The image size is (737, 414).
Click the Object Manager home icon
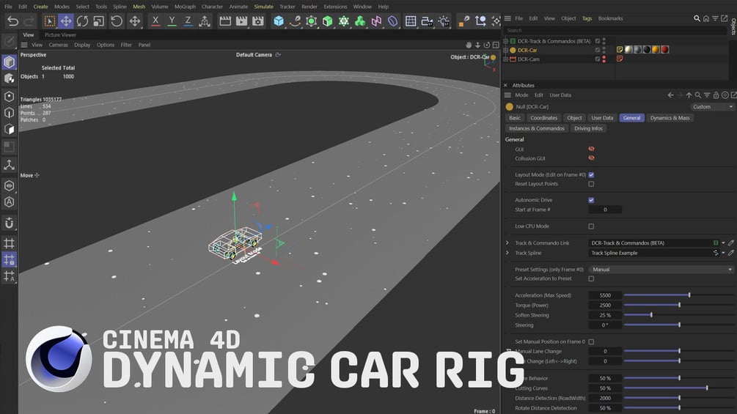pos(706,18)
